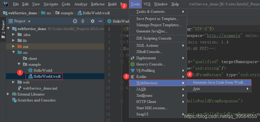Collapse the src folder

coord(13,52)
